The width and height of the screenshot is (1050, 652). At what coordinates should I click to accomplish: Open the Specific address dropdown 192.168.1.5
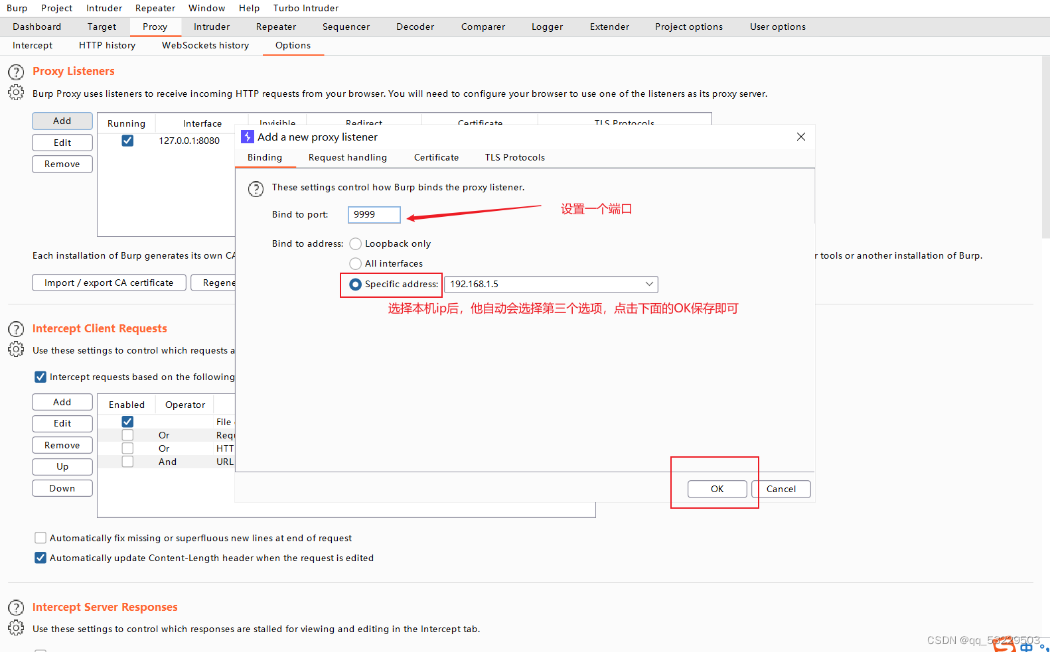(x=551, y=285)
